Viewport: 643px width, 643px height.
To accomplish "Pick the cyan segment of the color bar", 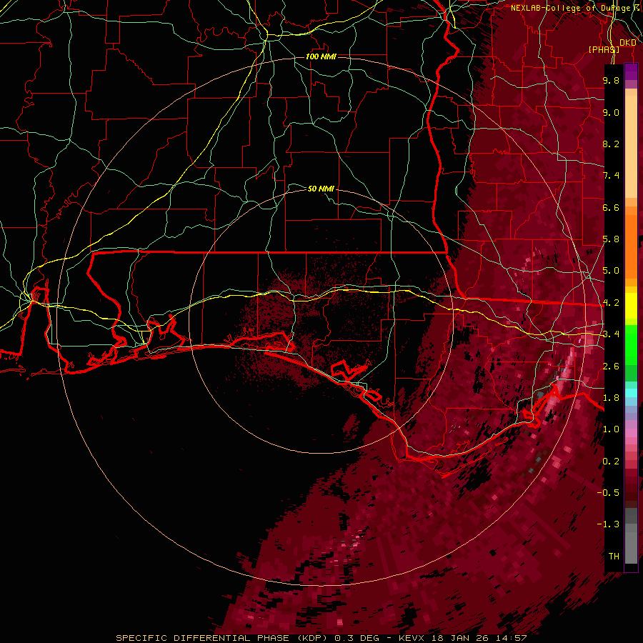I will [631, 393].
